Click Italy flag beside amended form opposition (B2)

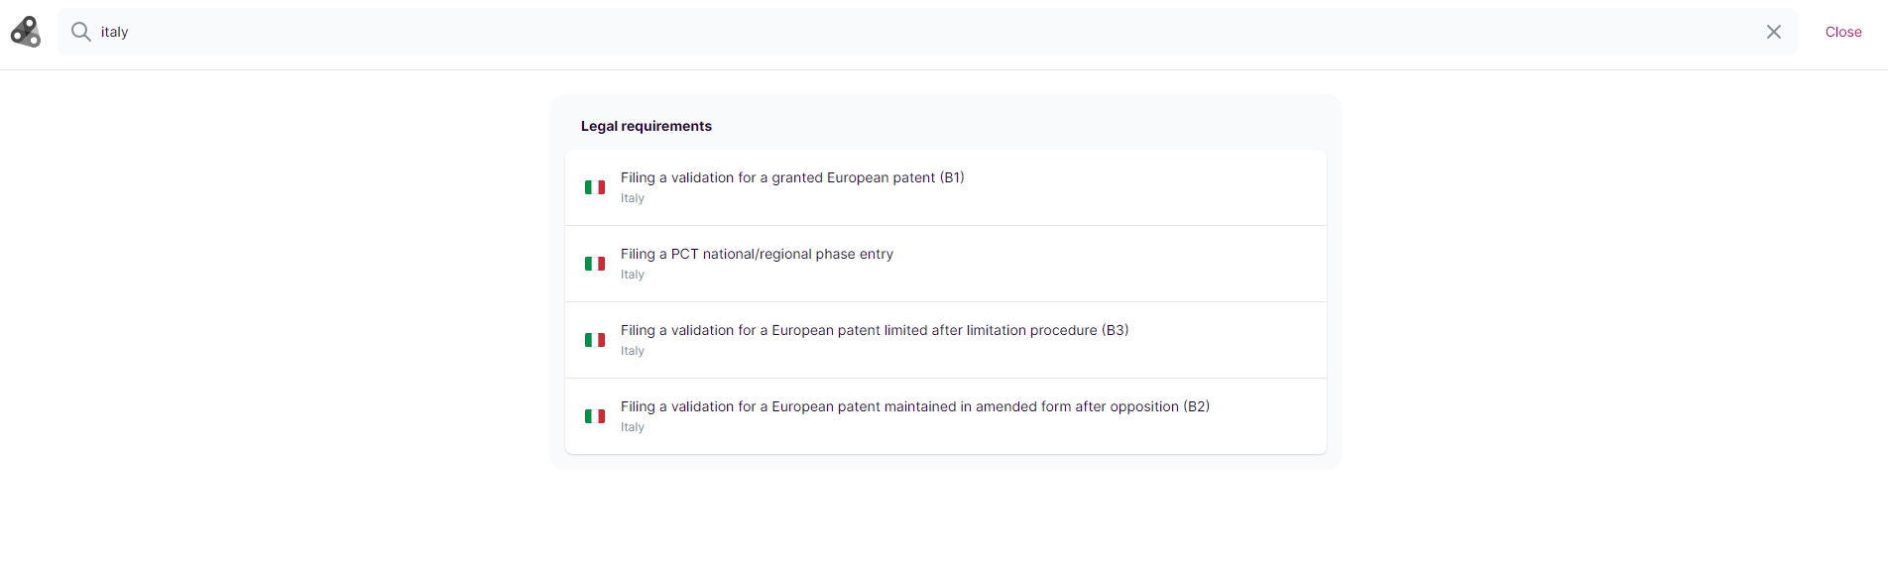595,416
